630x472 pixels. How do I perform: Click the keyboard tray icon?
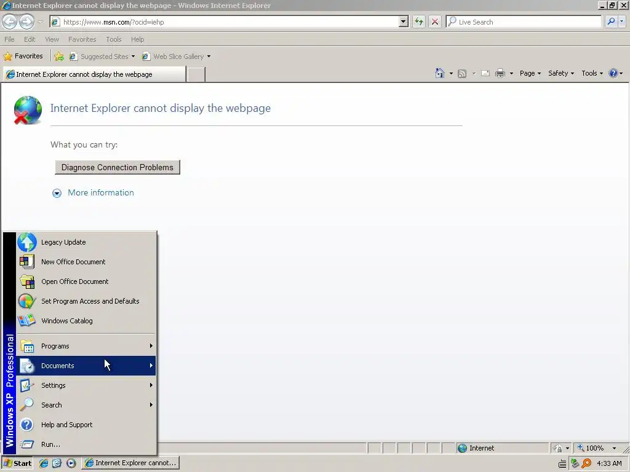[x=562, y=464]
